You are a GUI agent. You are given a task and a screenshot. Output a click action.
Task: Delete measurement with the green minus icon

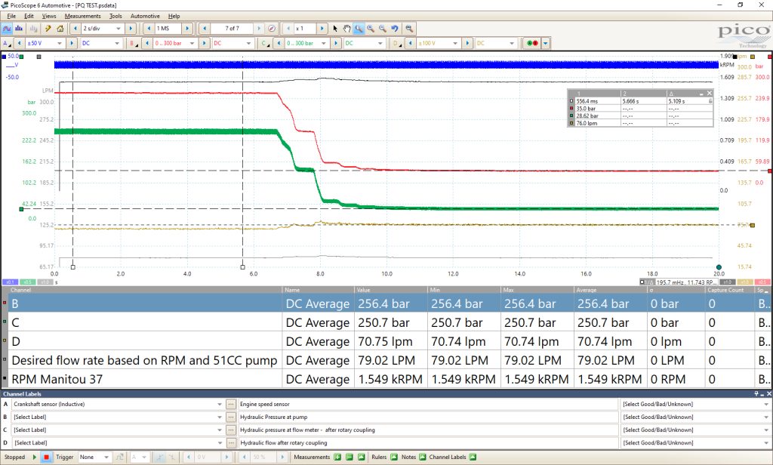click(x=350, y=457)
